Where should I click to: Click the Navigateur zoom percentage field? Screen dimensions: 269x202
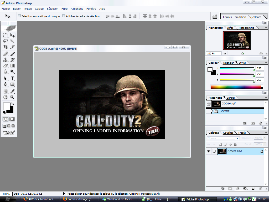(213, 53)
